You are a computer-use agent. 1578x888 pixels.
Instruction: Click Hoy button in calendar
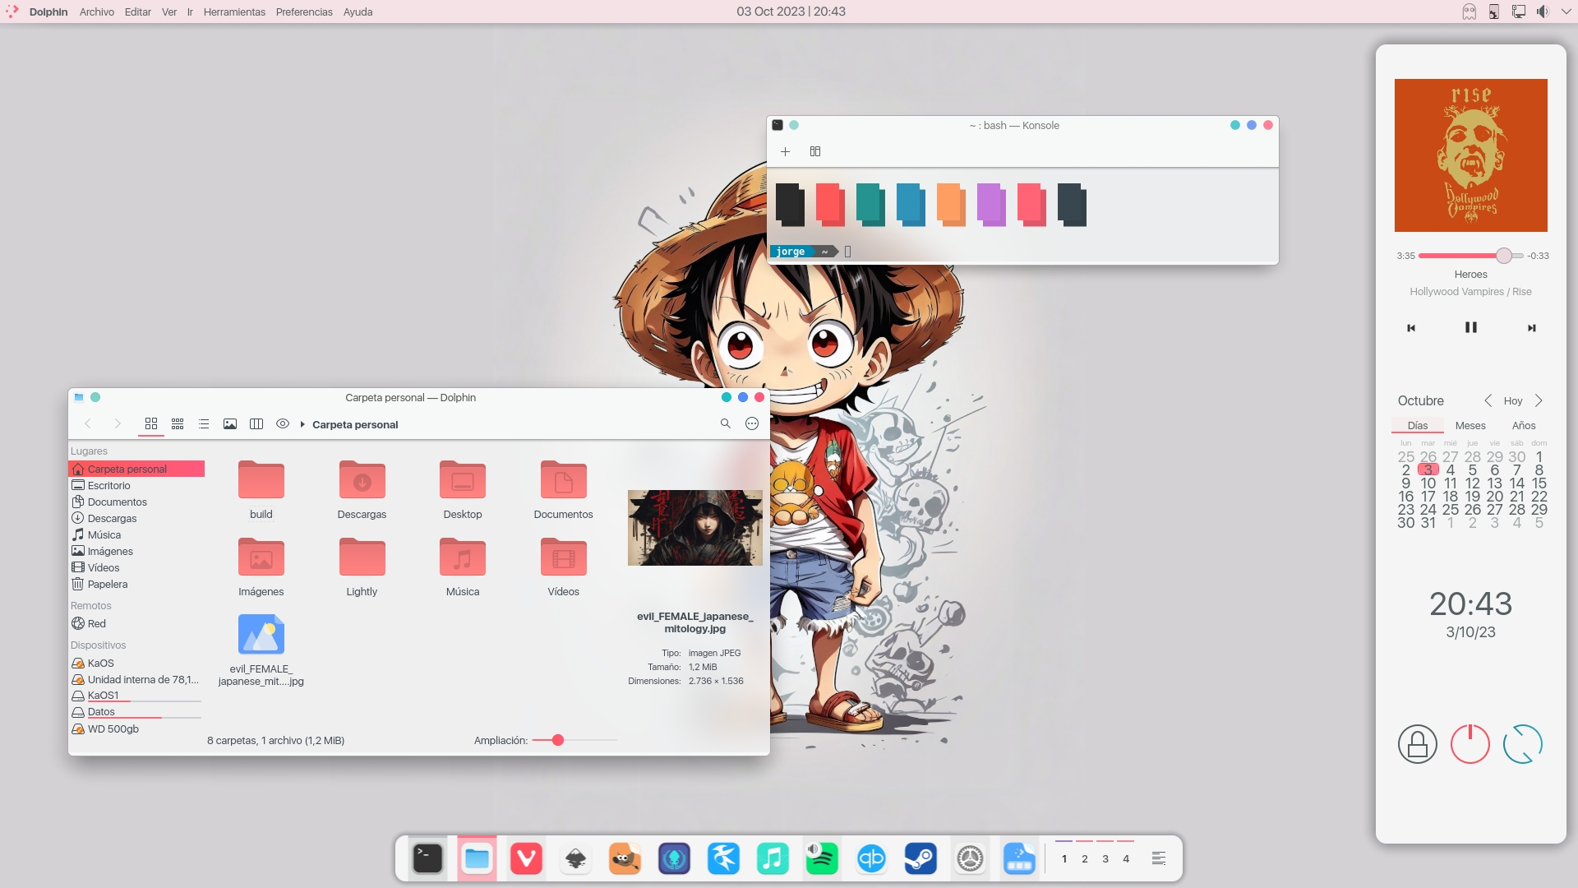(x=1513, y=401)
